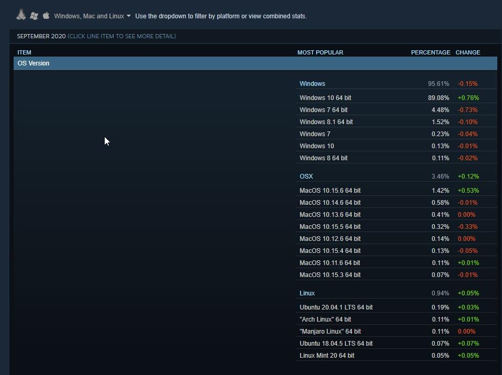Select the MacOS 10.13.6 64 bit row
Screen dimensions: 502x375
coord(396,215)
